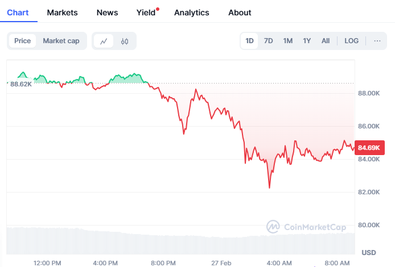
Task: Click the 27 Feb marker on time axis
Action: click(221, 263)
